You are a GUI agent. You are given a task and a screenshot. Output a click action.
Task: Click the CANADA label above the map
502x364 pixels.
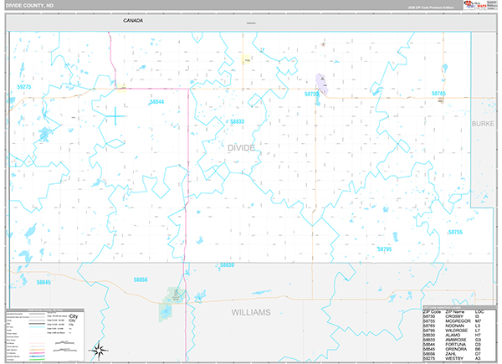click(x=133, y=20)
